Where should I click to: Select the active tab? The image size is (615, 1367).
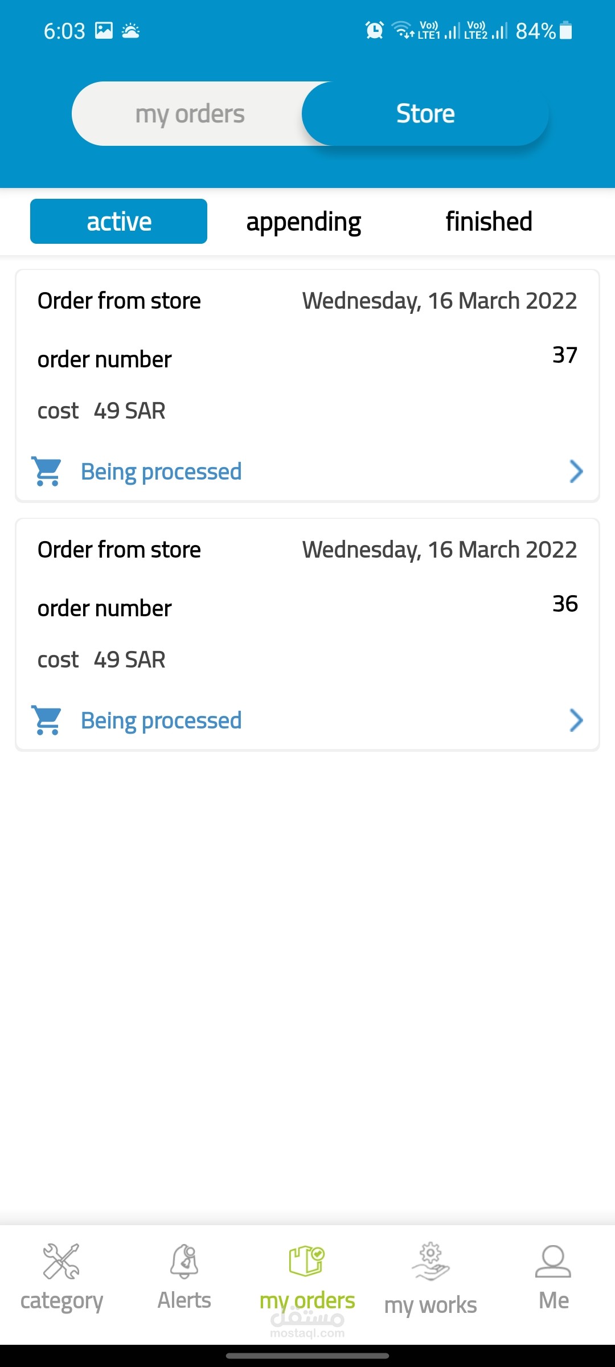point(118,222)
